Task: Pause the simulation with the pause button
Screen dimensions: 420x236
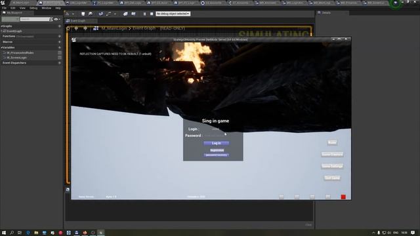Action: point(144,14)
